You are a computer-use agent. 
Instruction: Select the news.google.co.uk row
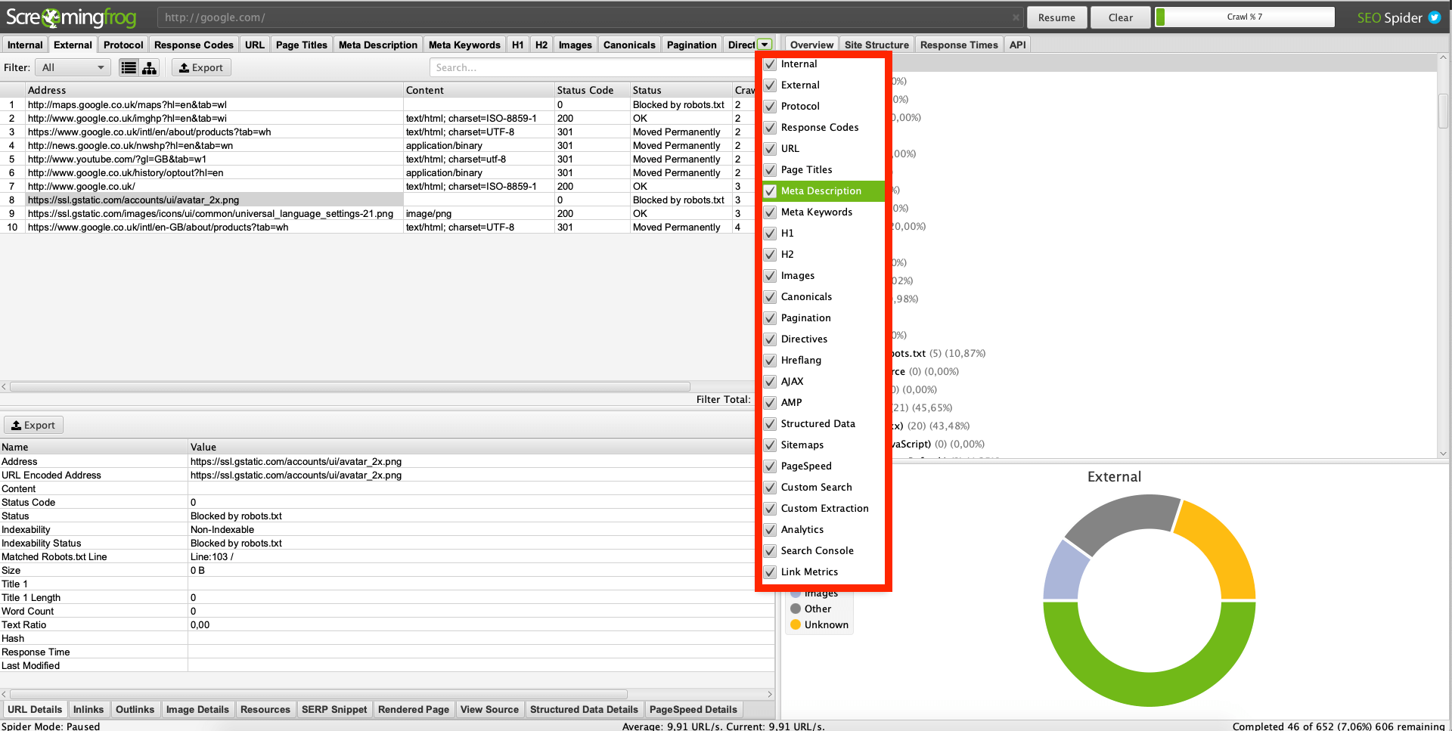click(x=377, y=146)
